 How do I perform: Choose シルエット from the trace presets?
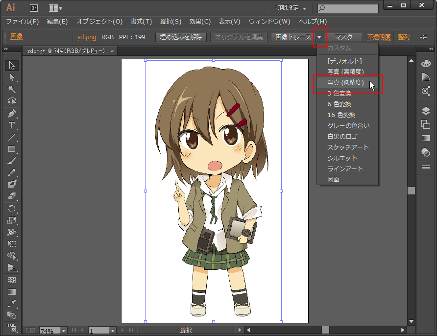pos(342,158)
